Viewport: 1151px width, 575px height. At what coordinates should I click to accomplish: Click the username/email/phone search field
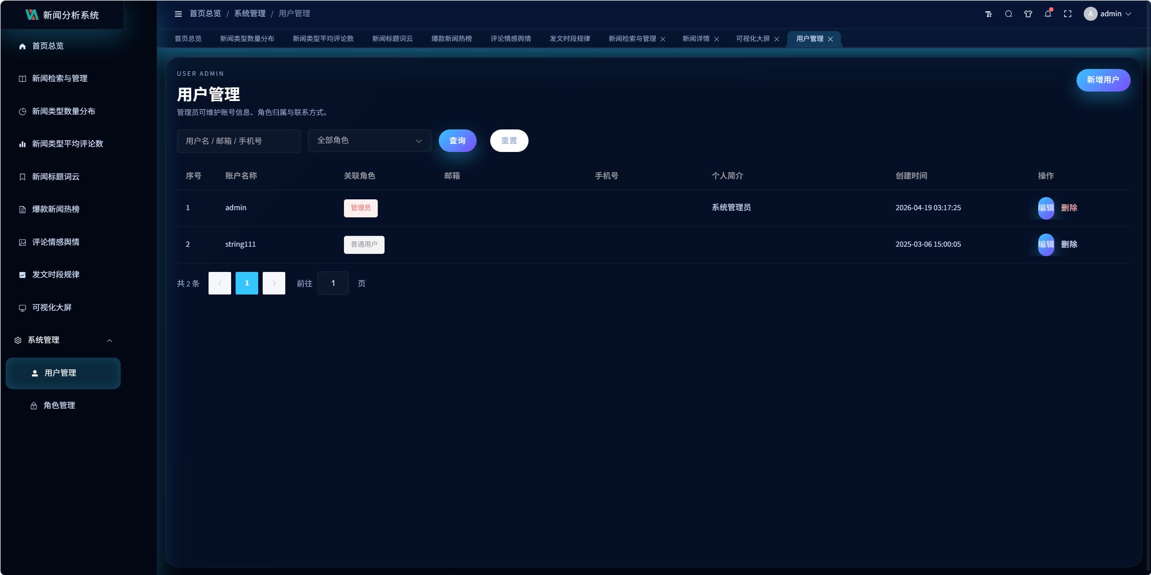238,141
